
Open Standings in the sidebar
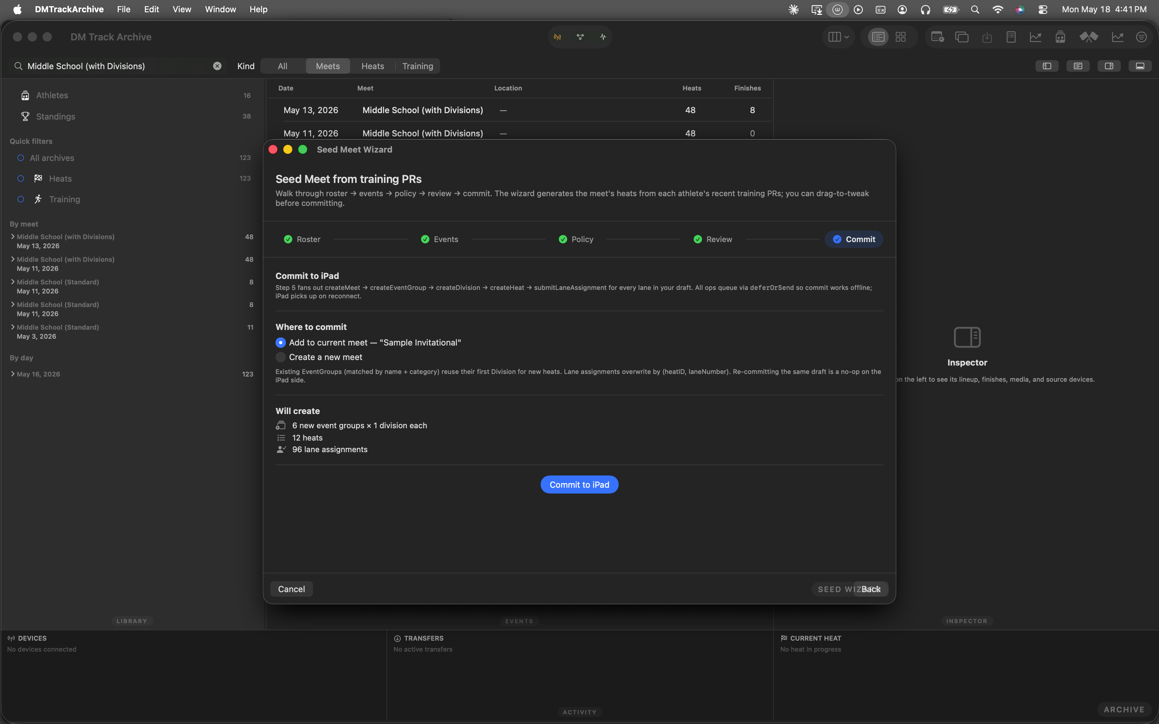pyautogui.click(x=133, y=116)
